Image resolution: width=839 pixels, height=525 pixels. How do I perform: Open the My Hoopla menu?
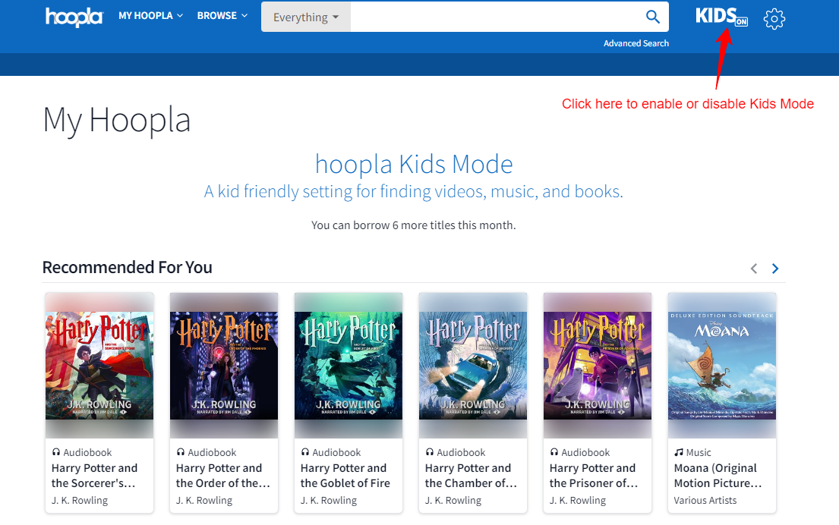coord(150,15)
